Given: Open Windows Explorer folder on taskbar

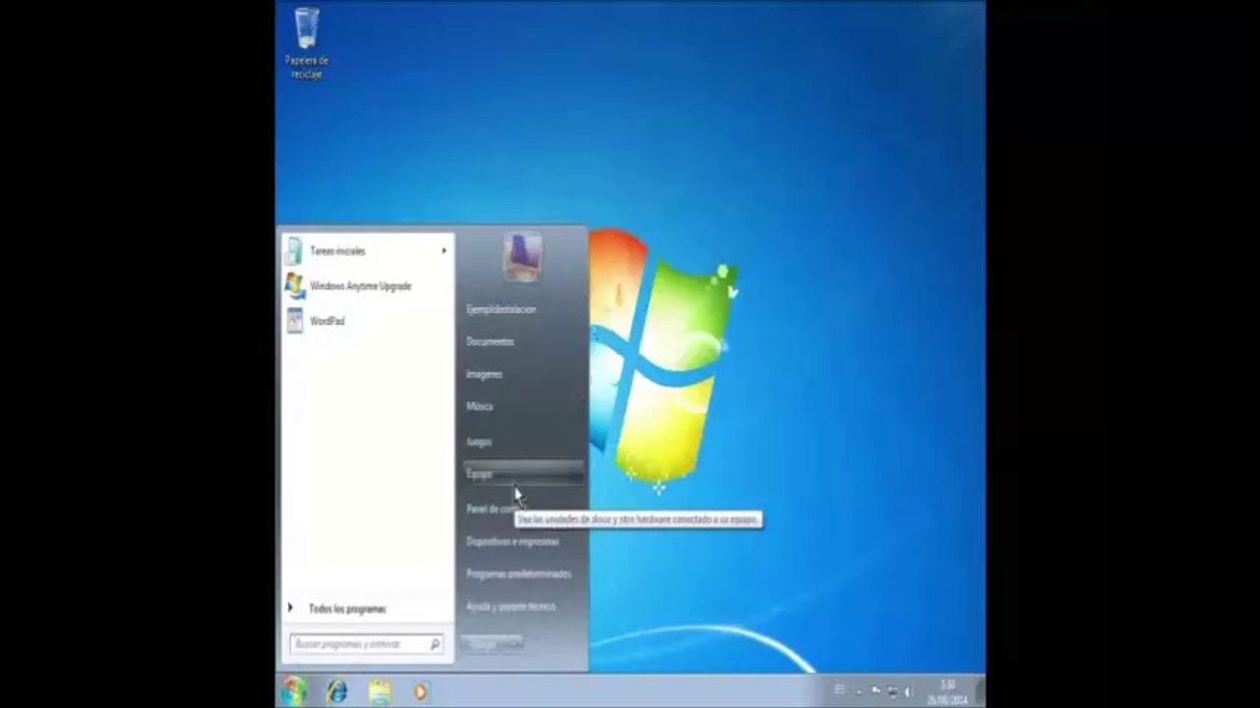Looking at the screenshot, I should point(380,691).
